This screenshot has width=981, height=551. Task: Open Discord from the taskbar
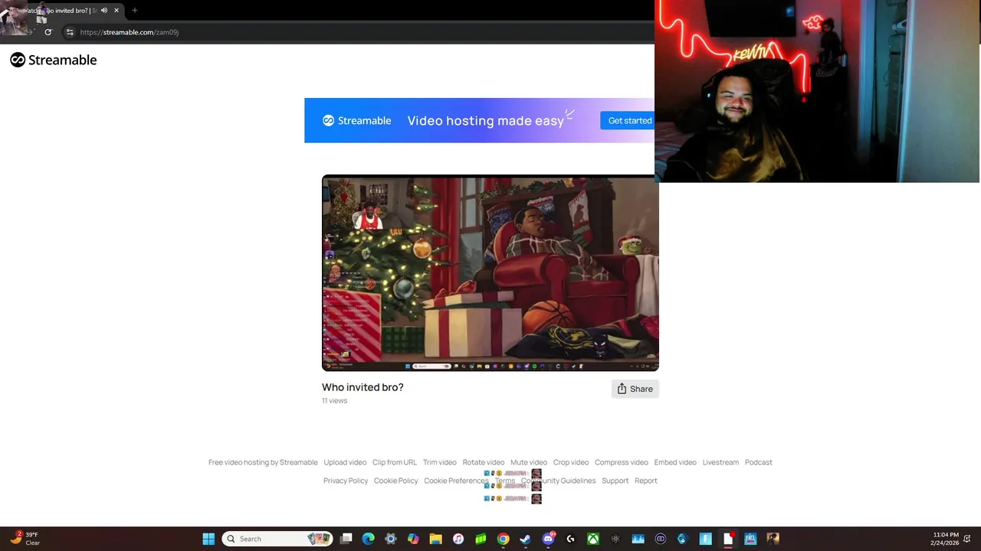pos(548,539)
